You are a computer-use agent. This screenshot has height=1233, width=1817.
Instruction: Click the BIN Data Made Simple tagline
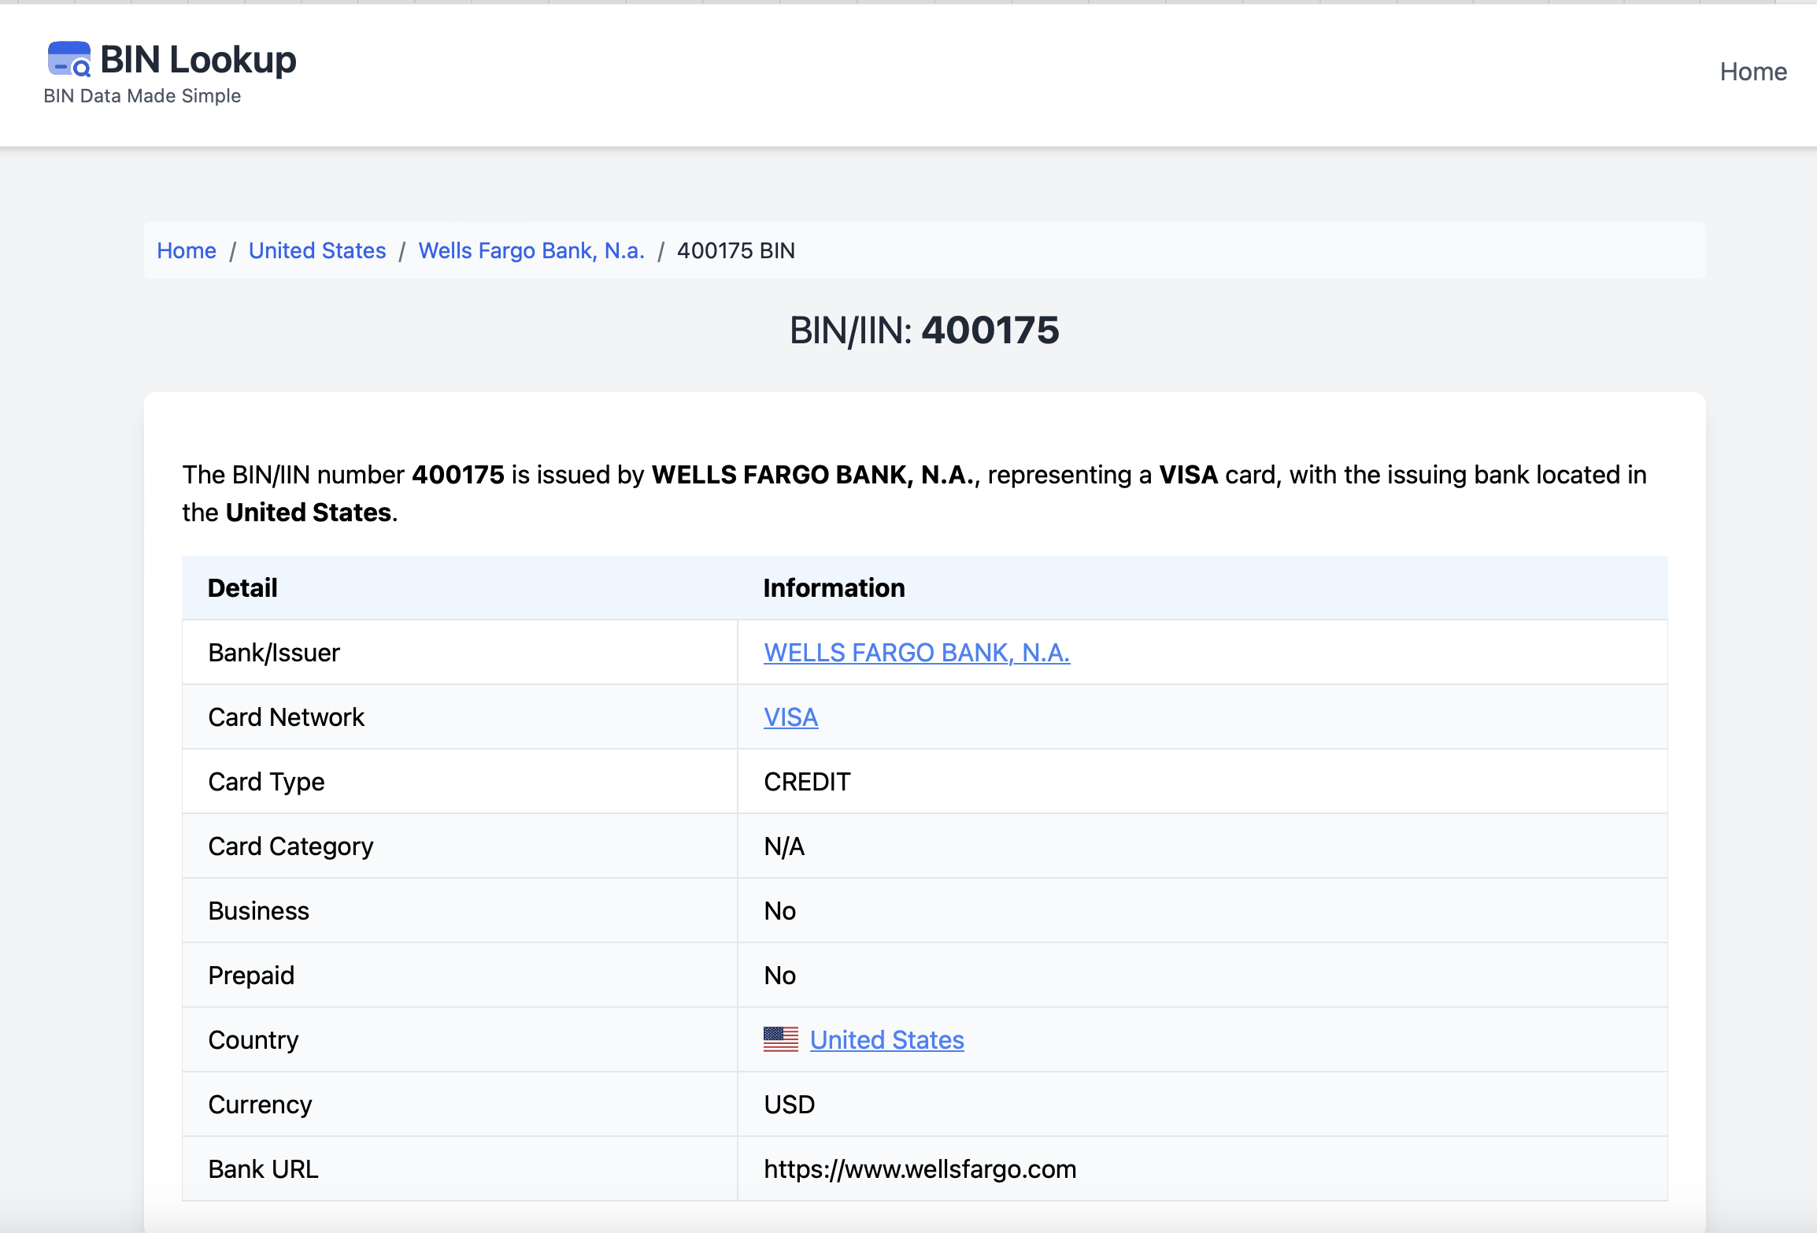tap(142, 96)
